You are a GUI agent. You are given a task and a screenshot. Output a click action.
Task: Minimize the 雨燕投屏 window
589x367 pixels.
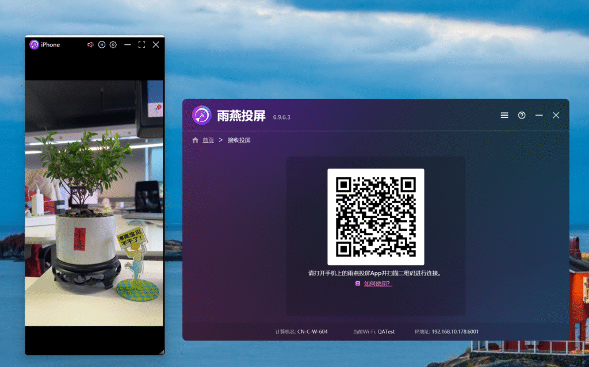(x=539, y=115)
